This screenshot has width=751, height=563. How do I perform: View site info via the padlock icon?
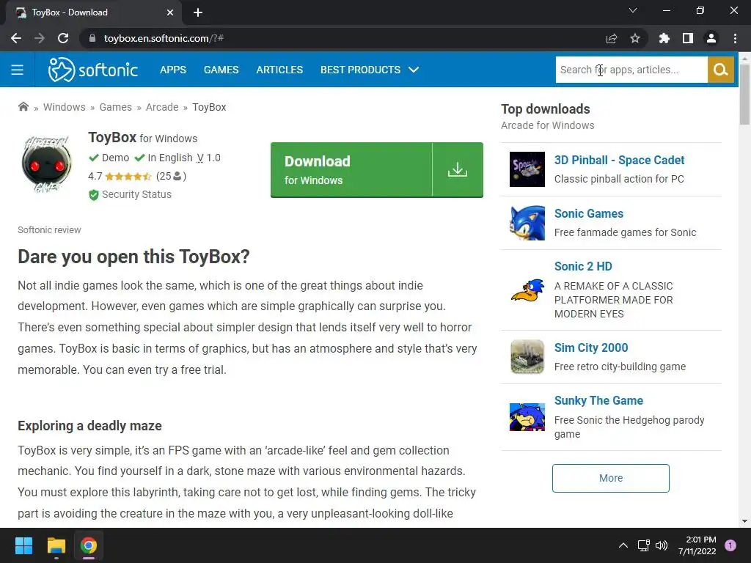[92, 38]
